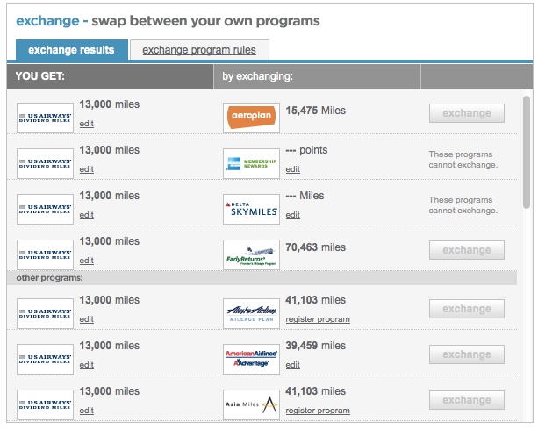Click the Alaska Airlines Mileage Plan logo
Screen dimensions: 538x429
(251, 313)
